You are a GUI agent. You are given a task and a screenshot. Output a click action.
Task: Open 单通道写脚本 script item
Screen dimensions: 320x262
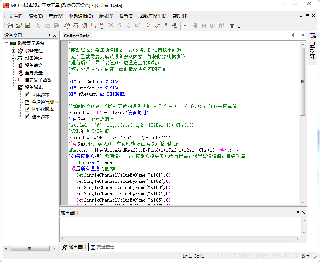coord(45,102)
